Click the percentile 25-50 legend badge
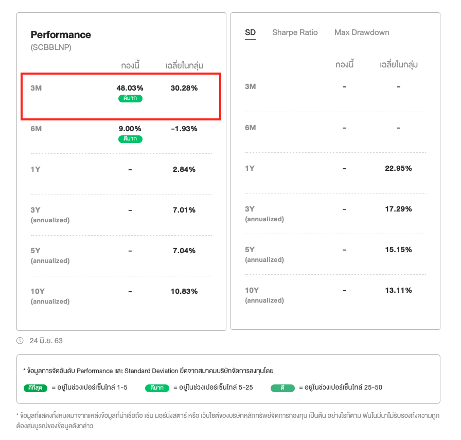 point(283,388)
